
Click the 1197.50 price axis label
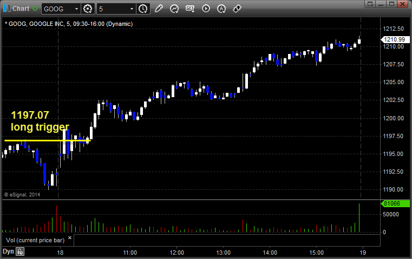tap(394, 136)
